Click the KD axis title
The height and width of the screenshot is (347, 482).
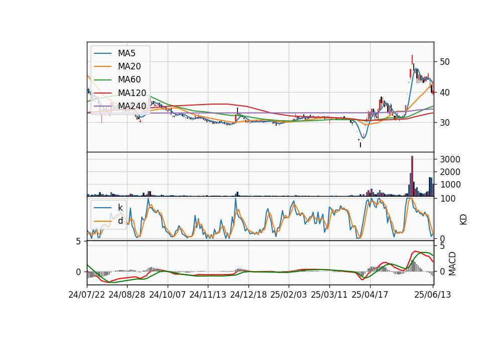tap(463, 220)
